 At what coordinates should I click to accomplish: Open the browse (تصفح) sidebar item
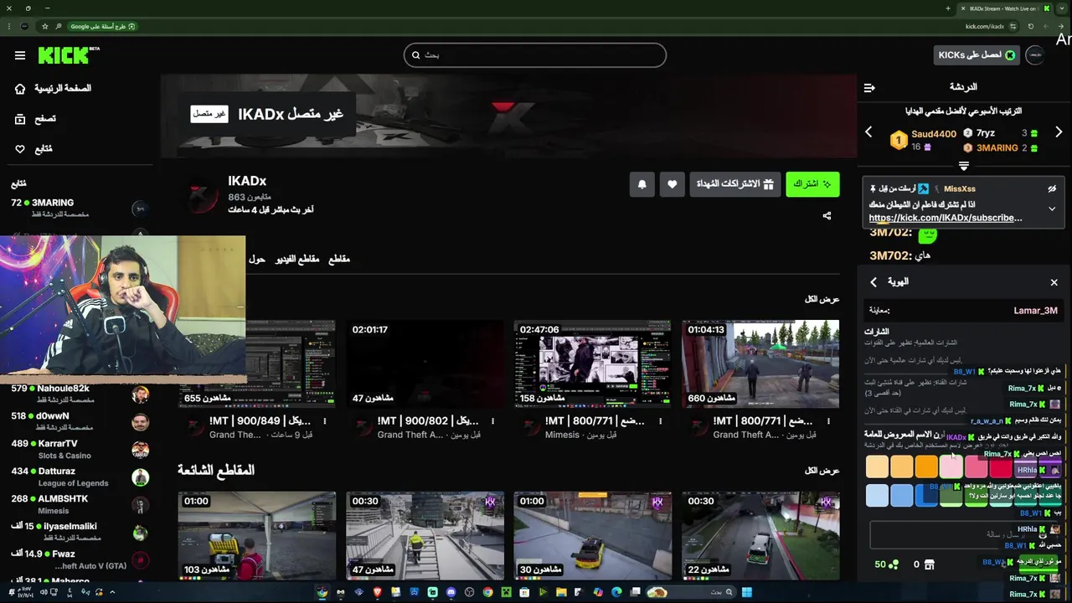click(x=36, y=119)
